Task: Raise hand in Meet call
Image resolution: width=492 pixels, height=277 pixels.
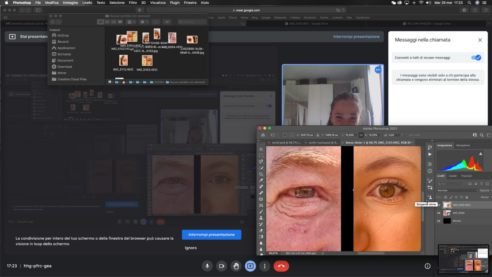Action: pos(236,266)
